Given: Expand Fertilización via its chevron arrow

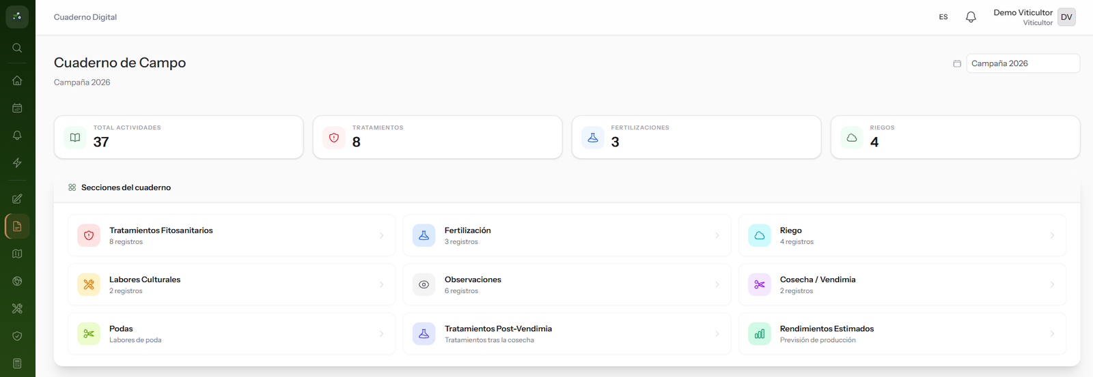Looking at the screenshot, I should (717, 235).
